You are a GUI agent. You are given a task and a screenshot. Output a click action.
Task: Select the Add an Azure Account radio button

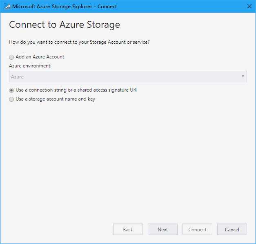point(11,57)
